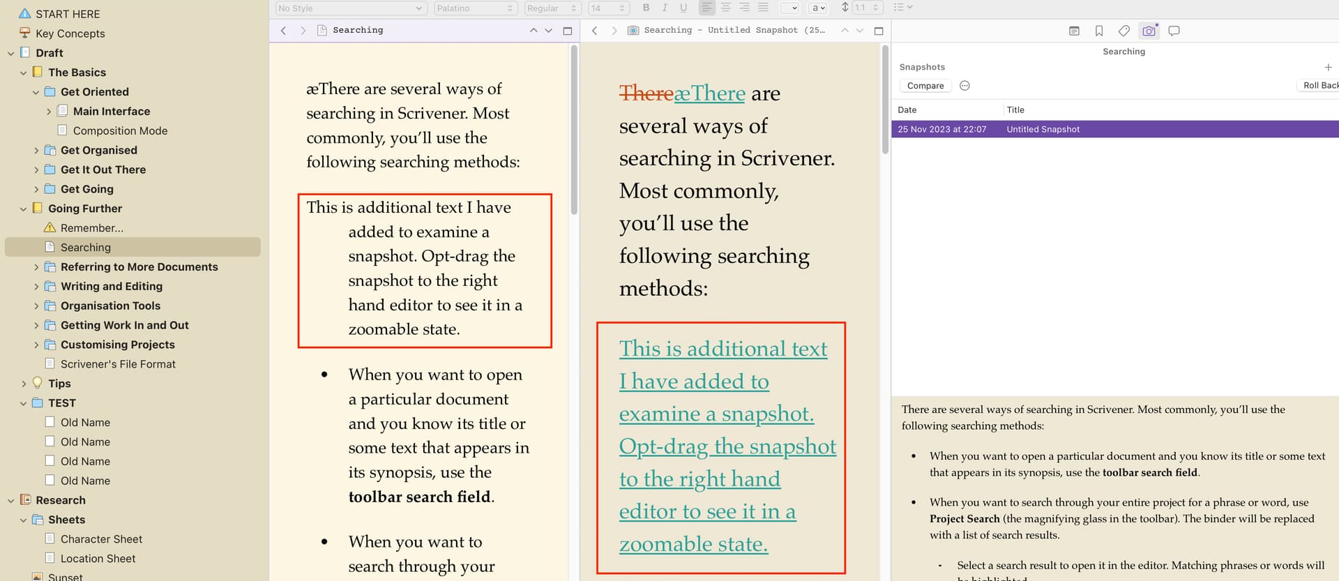The height and width of the screenshot is (581, 1339).
Task: Toggle split view from left editor header
Action: [x=568, y=31]
